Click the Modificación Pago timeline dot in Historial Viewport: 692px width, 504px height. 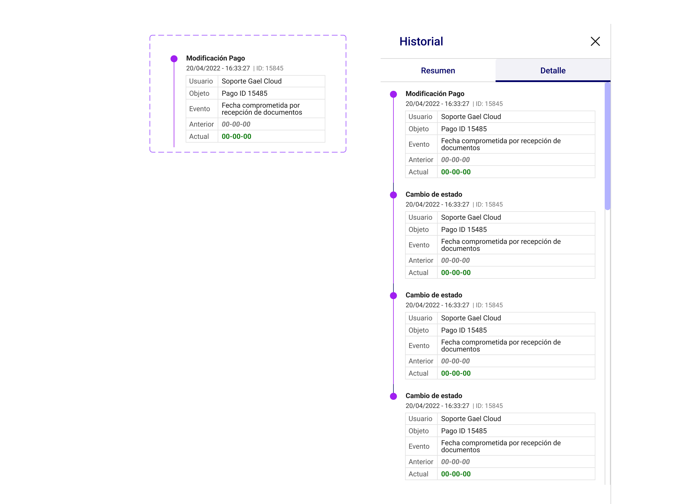[394, 94]
